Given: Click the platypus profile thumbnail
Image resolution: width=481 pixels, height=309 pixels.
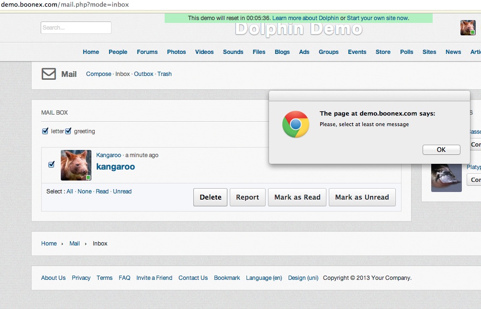Looking at the screenshot, I should tap(447, 178).
